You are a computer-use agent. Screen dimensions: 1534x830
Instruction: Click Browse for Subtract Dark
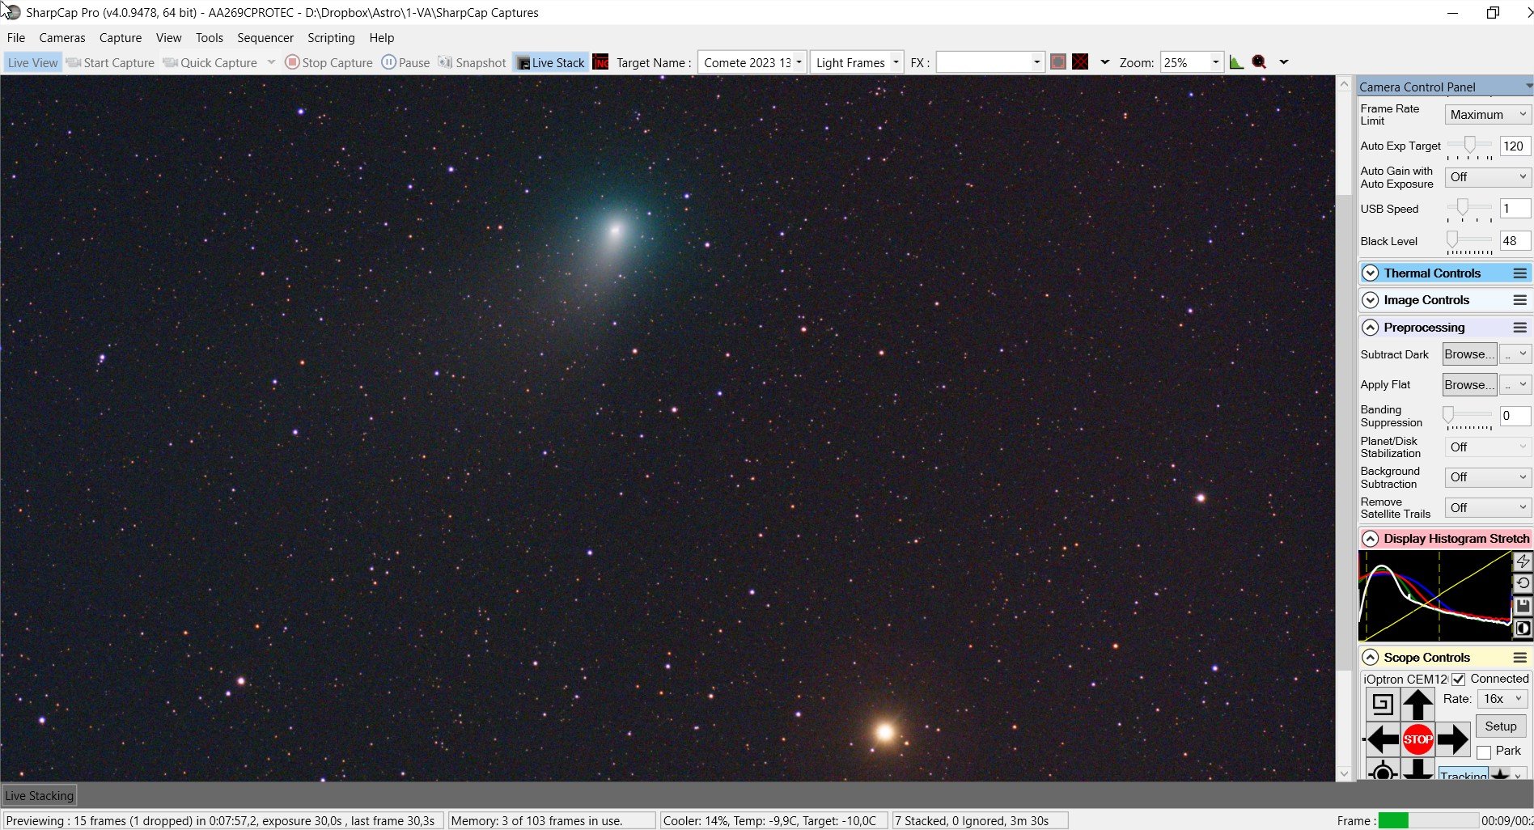tap(1469, 354)
